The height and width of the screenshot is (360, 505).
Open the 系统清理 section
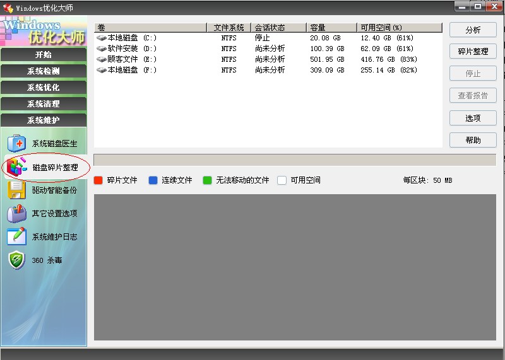(44, 103)
